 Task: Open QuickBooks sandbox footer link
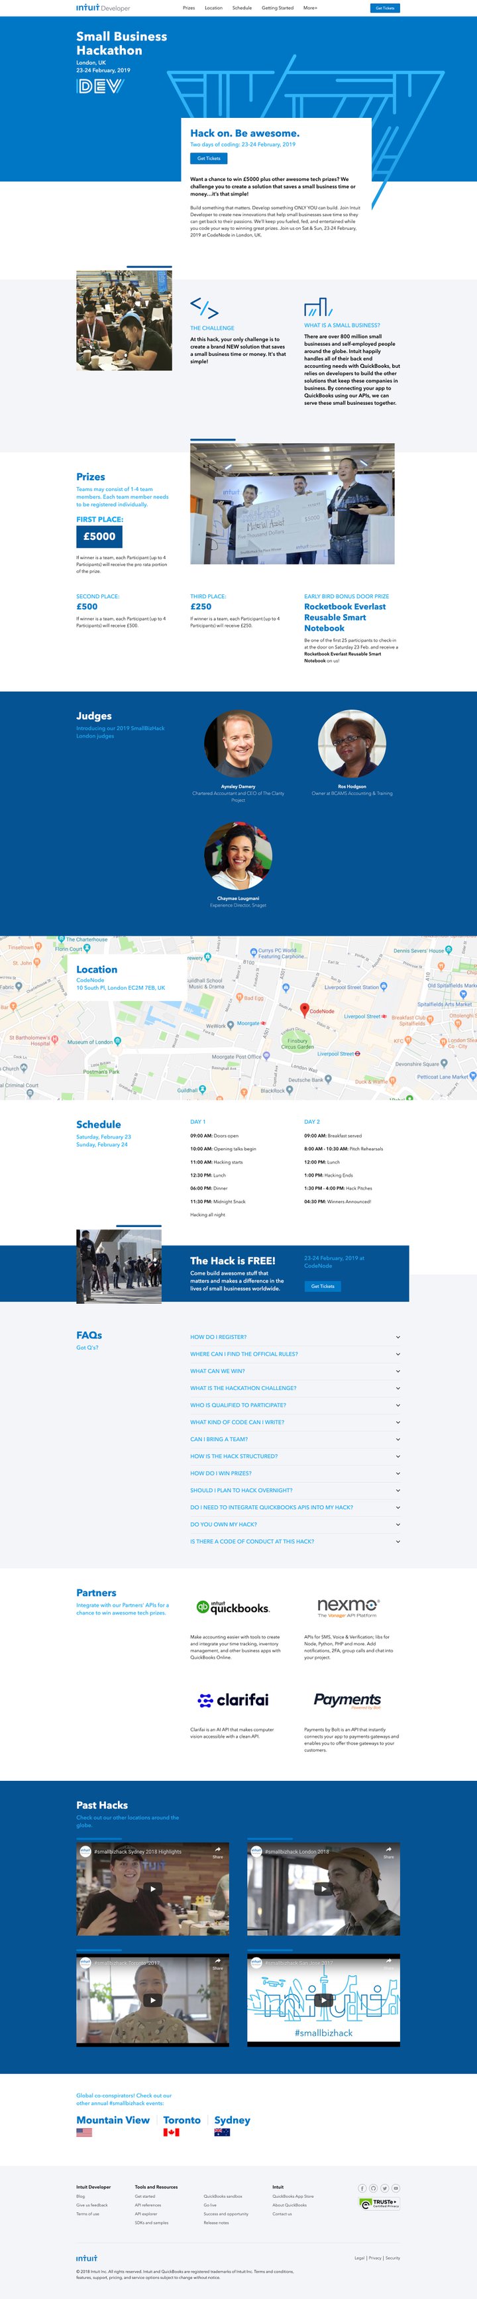tap(223, 2196)
